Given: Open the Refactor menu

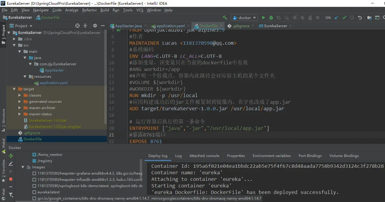Looking at the screenshot, I should click(89, 10).
